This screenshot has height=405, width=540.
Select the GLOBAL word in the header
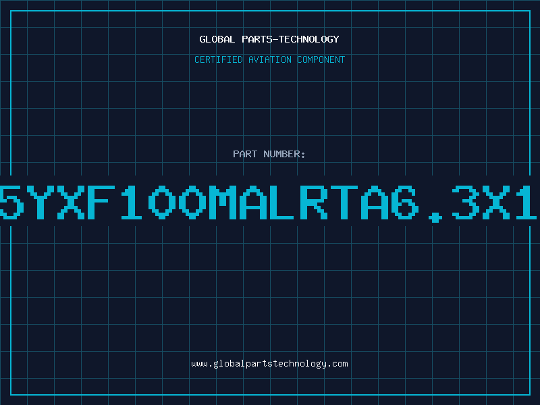[x=217, y=39]
